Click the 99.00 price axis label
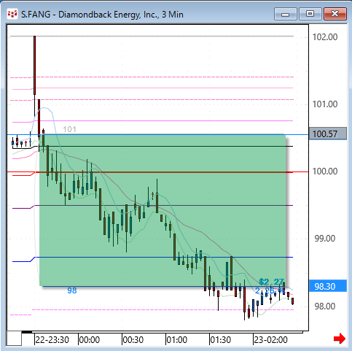The height and width of the screenshot is (351, 352). (x=325, y=239)
